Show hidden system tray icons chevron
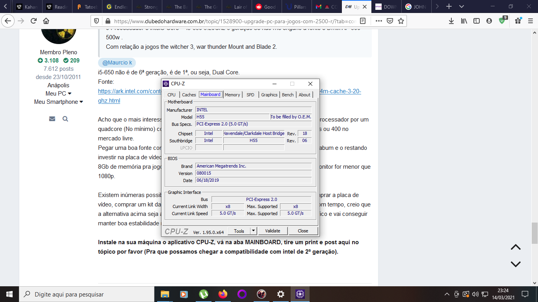The height and width of the screenshot is (302, 538). coord(447,294)
